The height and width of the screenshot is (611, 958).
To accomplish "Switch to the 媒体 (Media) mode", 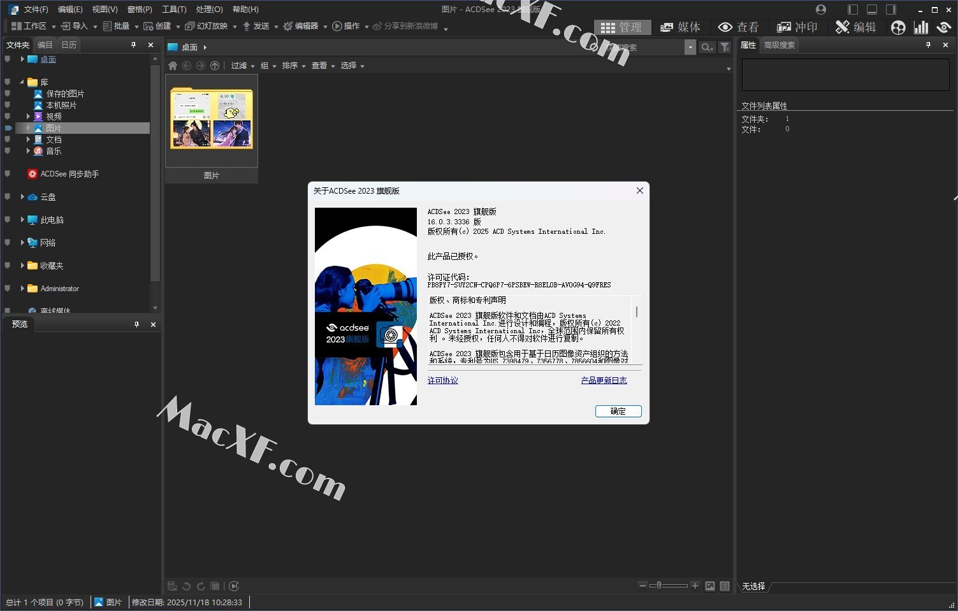I will point(680,27).
